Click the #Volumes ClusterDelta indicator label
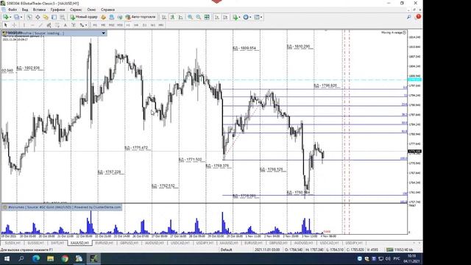 [65, 207]
